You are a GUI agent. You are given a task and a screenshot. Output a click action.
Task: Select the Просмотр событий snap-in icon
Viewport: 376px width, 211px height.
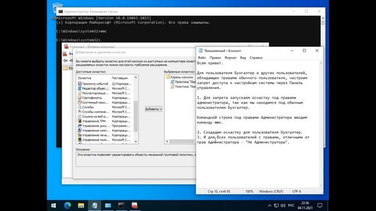(x=80, y=84)
